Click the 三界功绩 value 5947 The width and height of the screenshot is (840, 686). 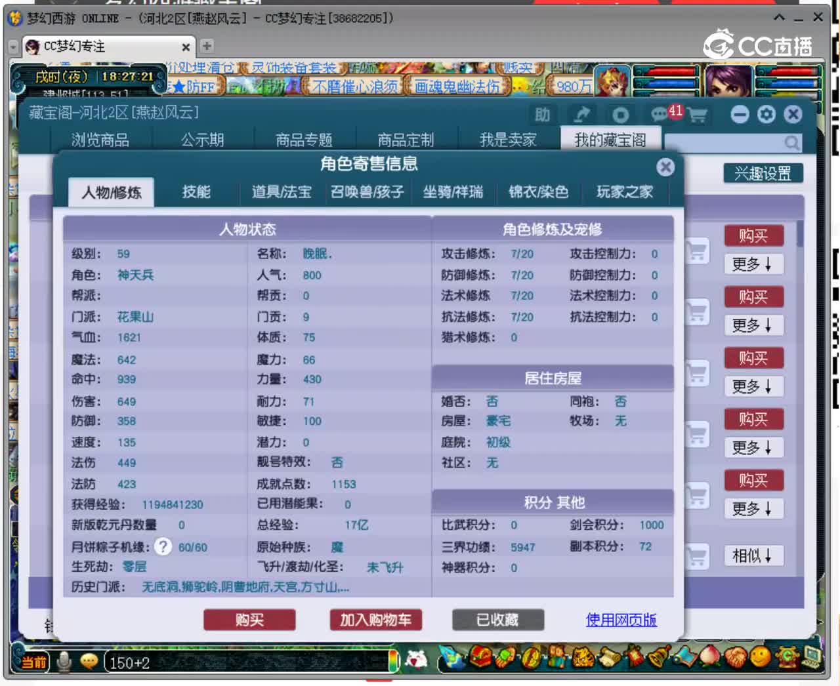click(x=523, y=547)
